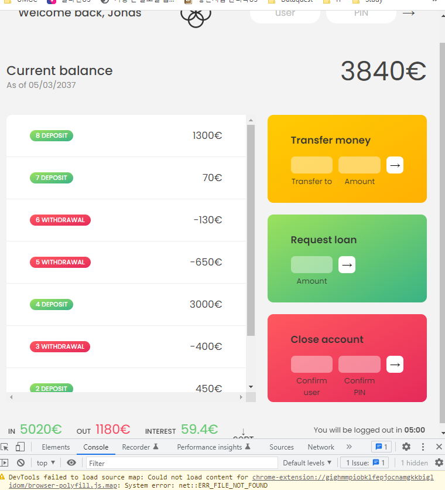Viewport: 445px width, 490px height.
Task: Clear the console with the clear icon
Action: coord(20,463)
